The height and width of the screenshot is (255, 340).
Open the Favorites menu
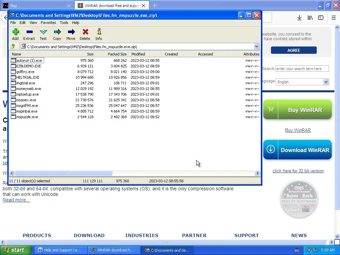(48, 23)
